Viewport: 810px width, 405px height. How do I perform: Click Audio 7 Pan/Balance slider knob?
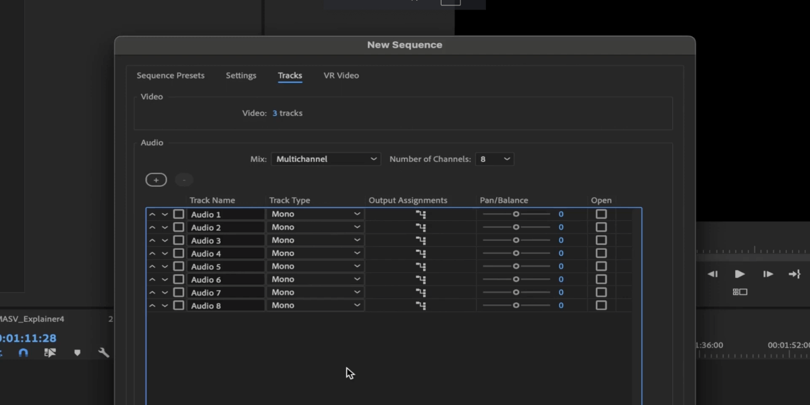pyautogui.click(x=516, y=292)
